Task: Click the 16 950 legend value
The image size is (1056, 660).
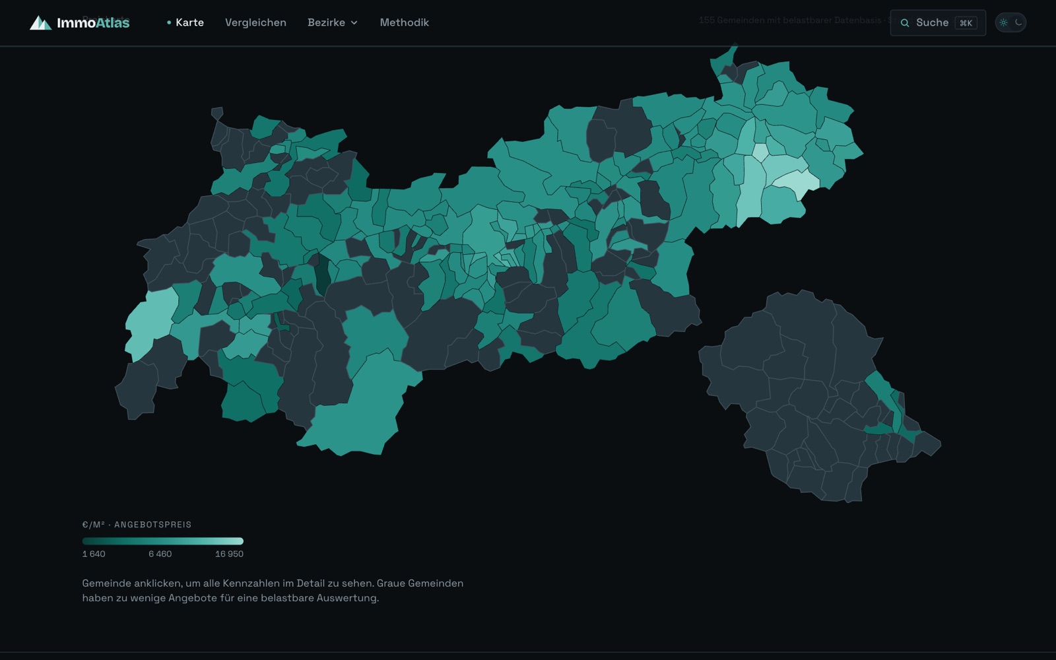Action: [x=229, y=554]
